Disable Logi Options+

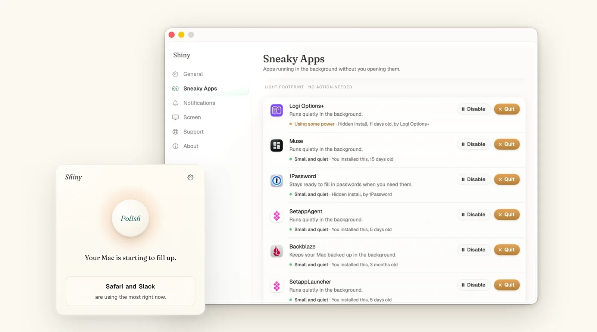(x=473, y=109)
